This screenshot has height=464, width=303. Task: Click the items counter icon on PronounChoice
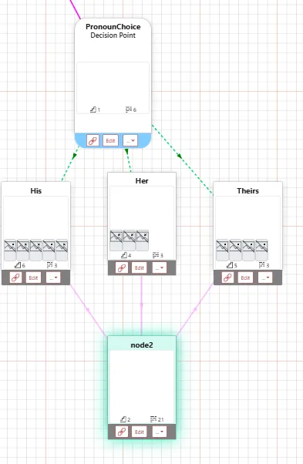click(x=129, y=109)
